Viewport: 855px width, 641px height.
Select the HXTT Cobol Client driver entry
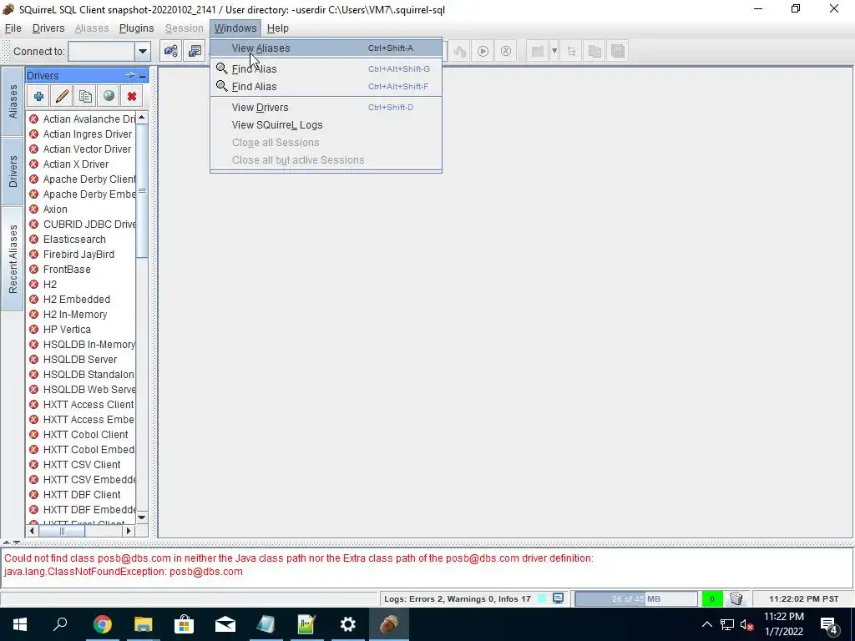81,434
